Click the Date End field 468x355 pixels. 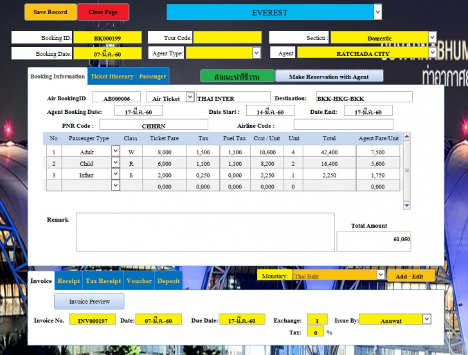coord(368,111)
